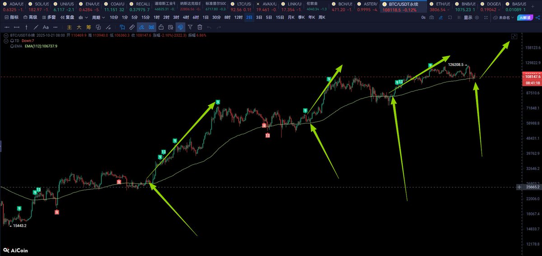Click the 主 main-force indicator icon
The width and height of the screenshot is (542, 256).
pyautogui.click(x=70, y=27)
